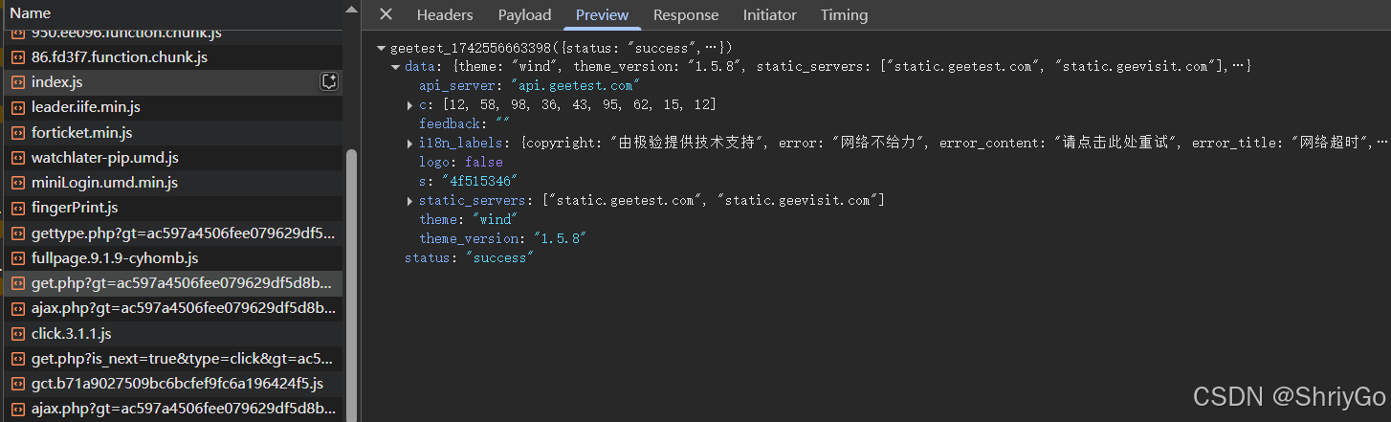Collapse the data object node
1391x422 pixels.
(x=396, y=67)
